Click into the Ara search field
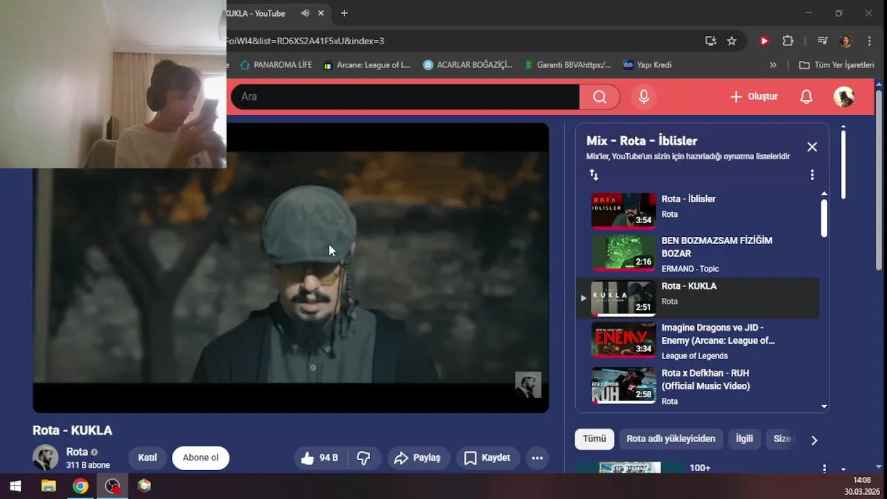 (x=405, y=97)
